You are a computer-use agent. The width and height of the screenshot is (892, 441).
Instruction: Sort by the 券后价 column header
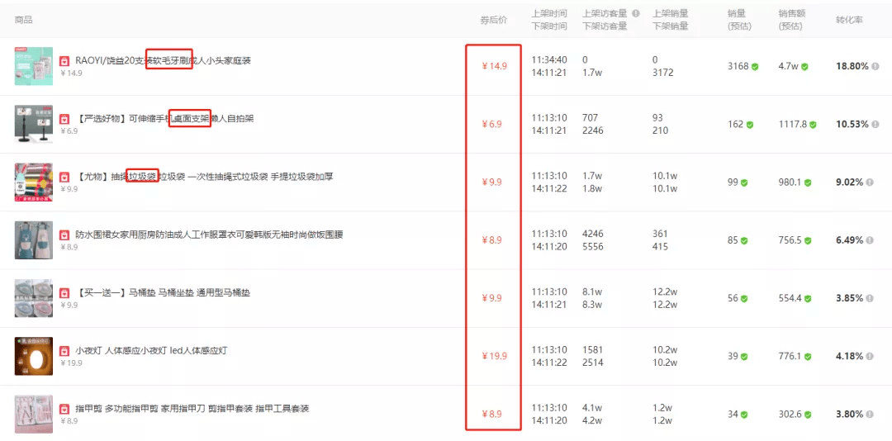(x=493, y=20)
